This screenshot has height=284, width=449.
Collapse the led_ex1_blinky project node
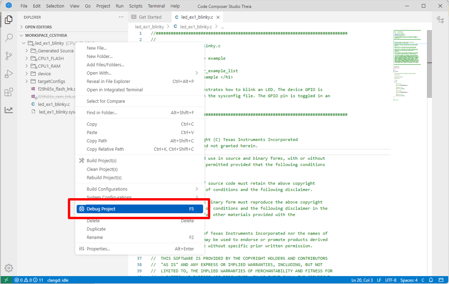pos(24,43)
